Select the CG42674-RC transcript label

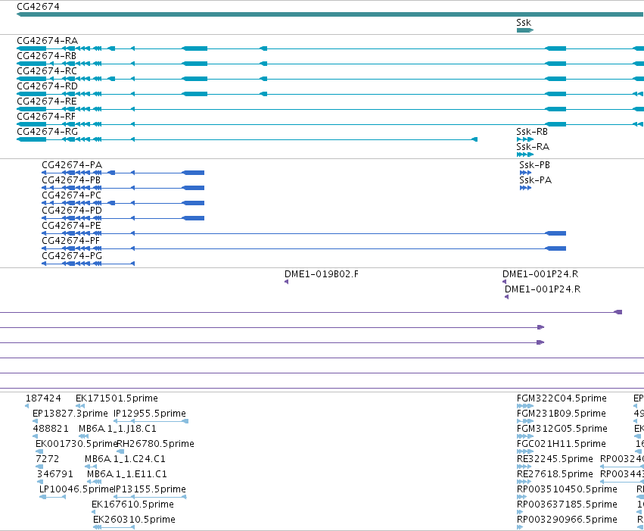click(47, 71)
